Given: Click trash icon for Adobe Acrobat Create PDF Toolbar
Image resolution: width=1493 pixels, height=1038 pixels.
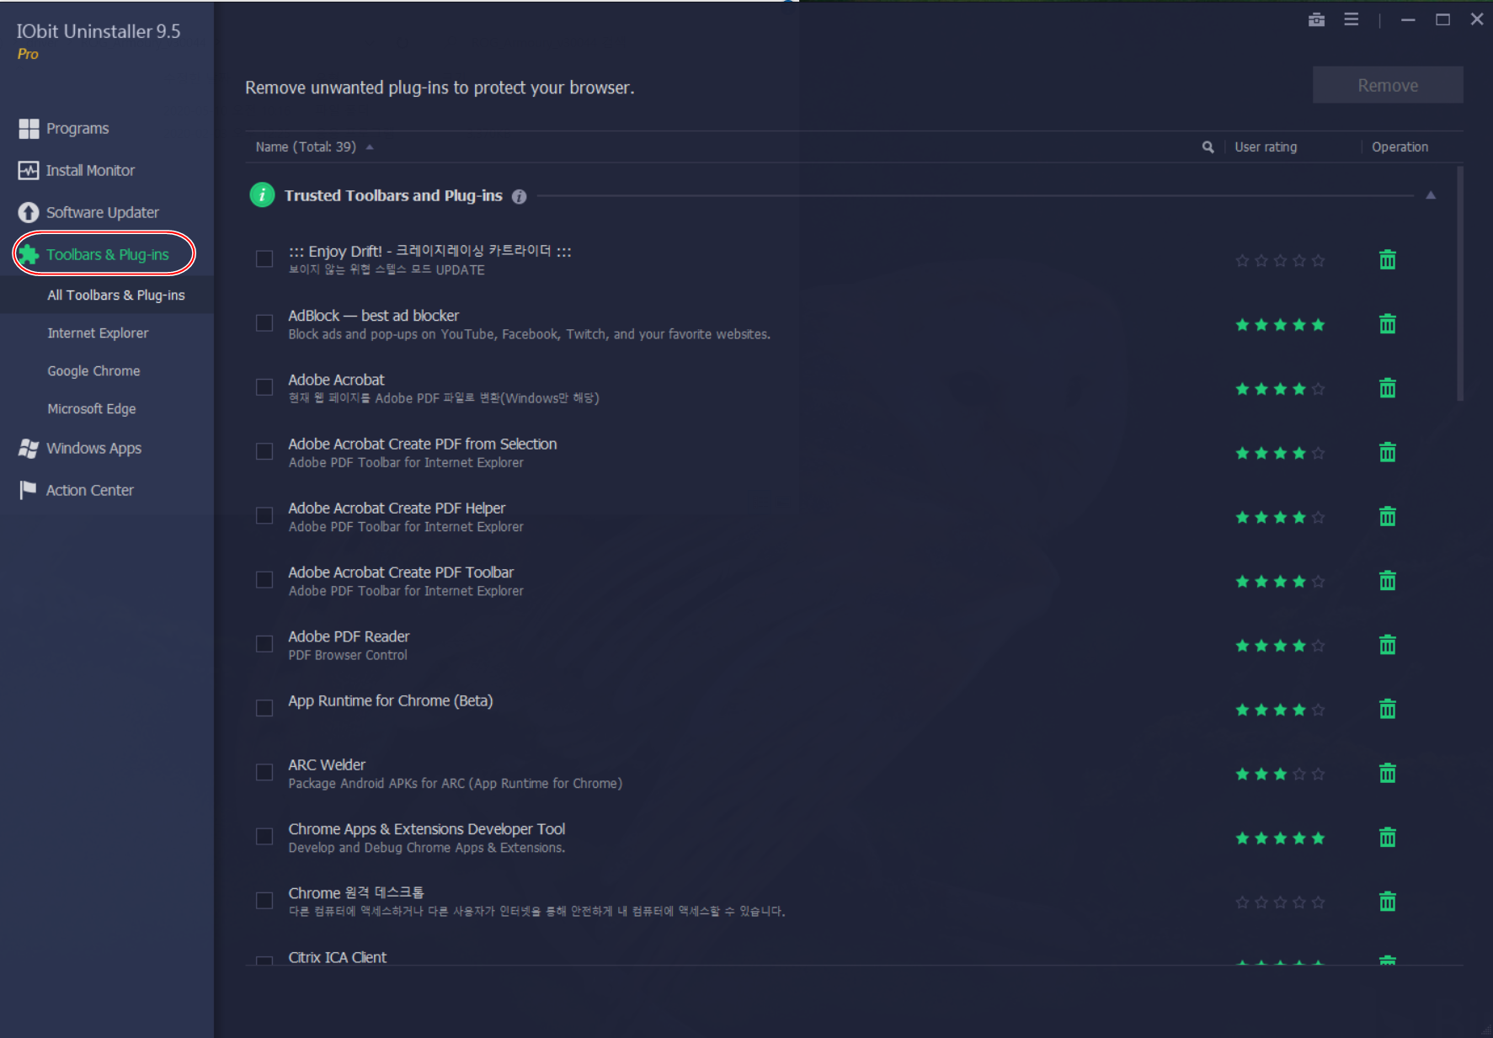Looking at the screenshot, I should tap(1388, 580).
